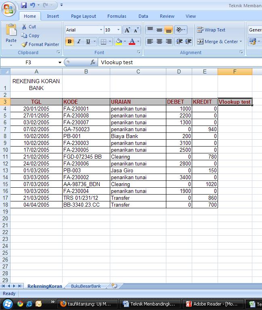The width and height of the screenshot is (262, 310).
Task: Increase font size with Grow Font
Action: [x=127, y=30]
